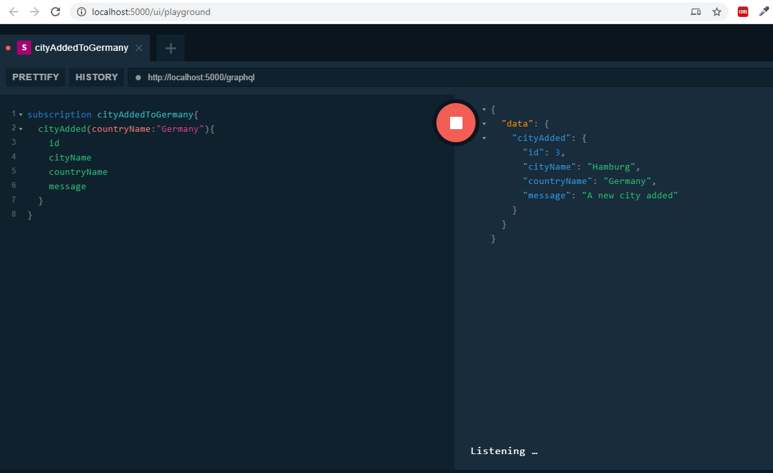
Task: Go forward in browser history
Action: click(x=35, y=12)
